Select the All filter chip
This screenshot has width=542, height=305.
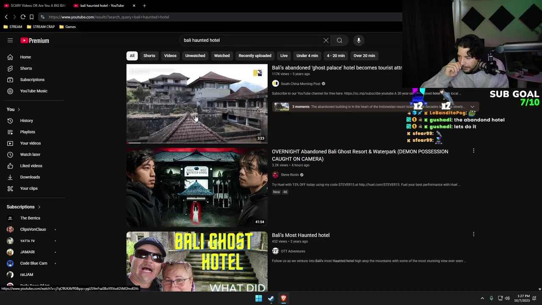coord(132,55)
